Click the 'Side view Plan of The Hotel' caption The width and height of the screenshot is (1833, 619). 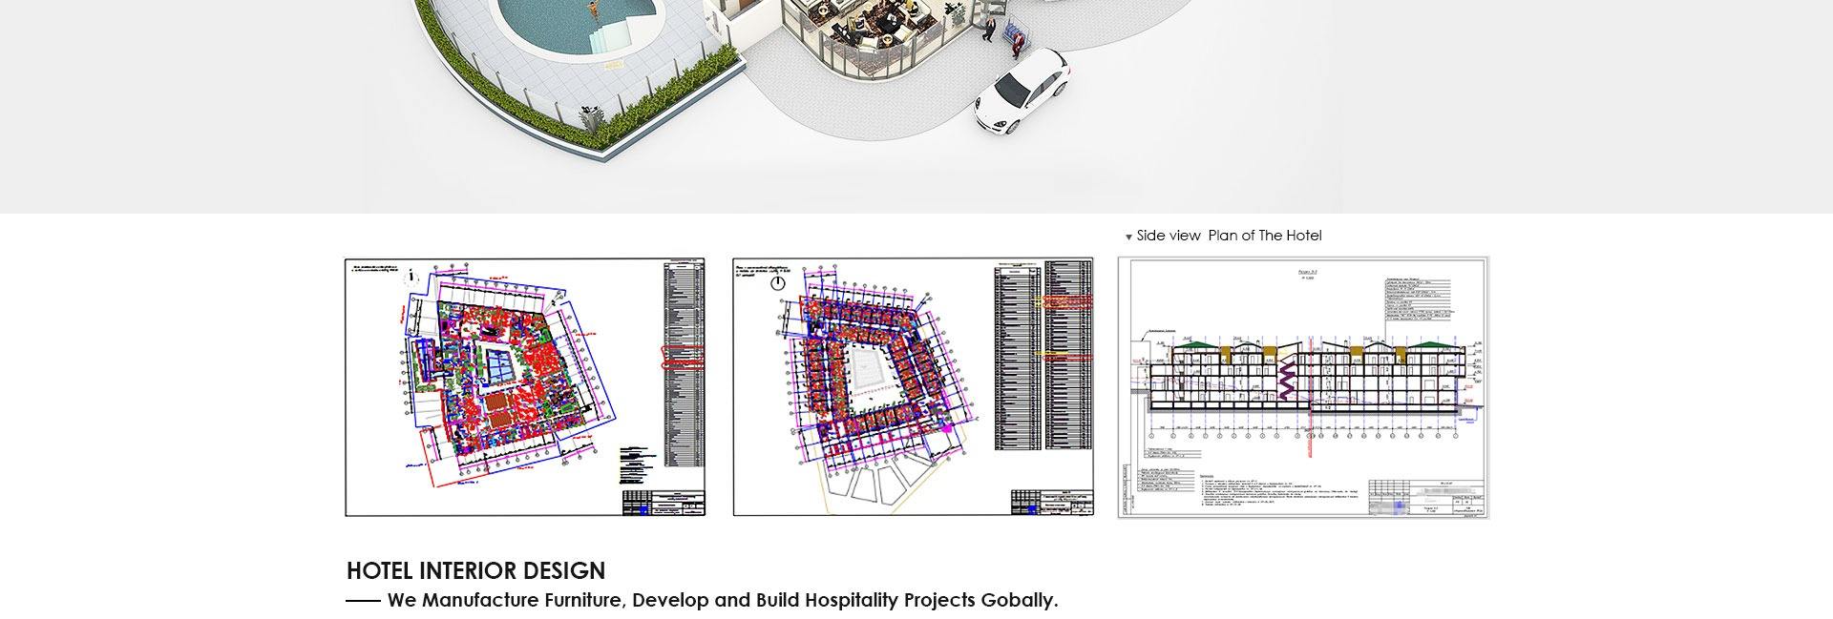click(1229, 236)
